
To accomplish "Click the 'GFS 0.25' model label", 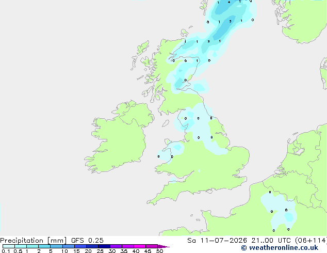I will (x=87, y=241).
